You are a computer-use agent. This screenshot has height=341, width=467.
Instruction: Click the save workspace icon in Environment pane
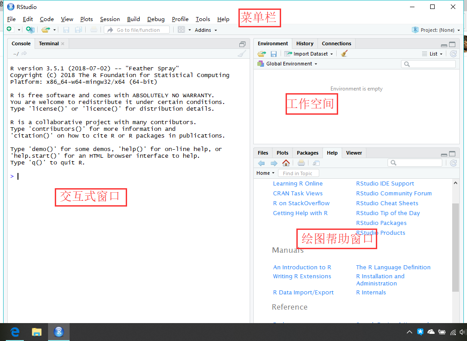click(x=274, y=53)
